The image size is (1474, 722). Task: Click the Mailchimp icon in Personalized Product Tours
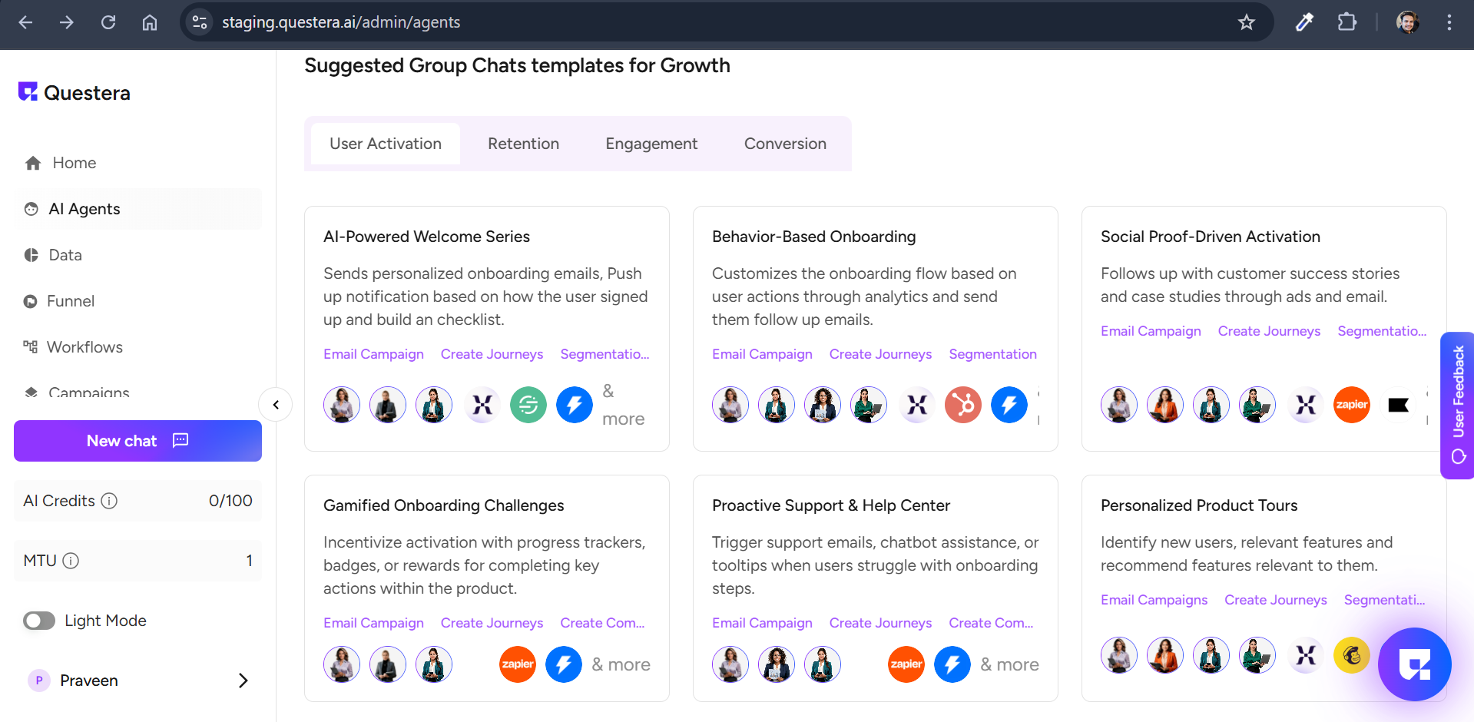pyautogui.click(x=1351, y=655)
